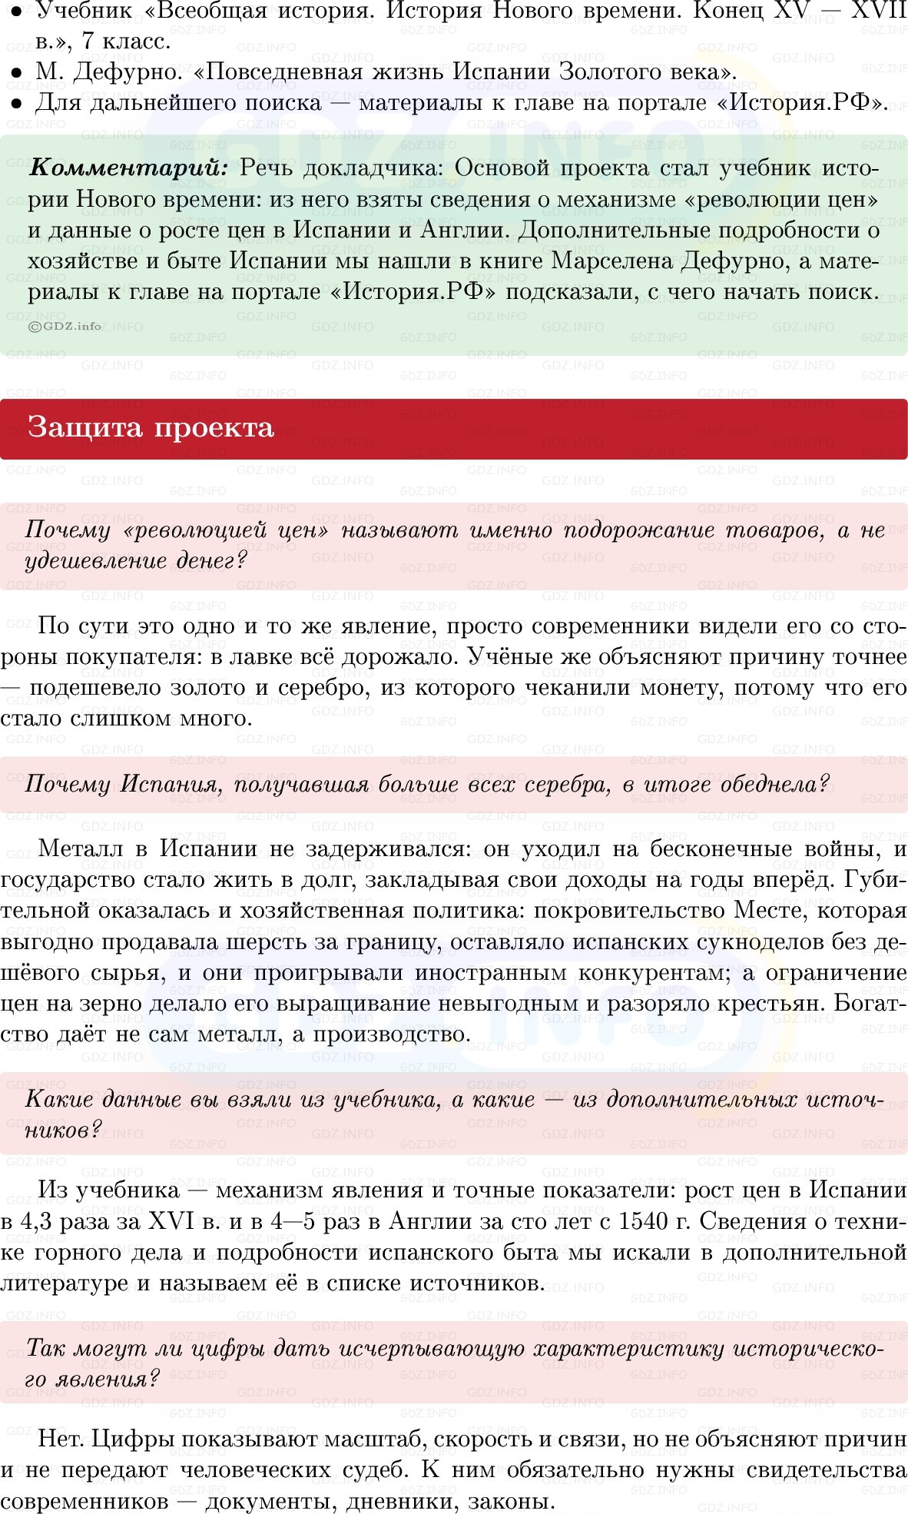The image size is (908, 1514).
Task: Click the answer paragraph starting "Из учебника — механизм"
Action: coord(454,1237)
